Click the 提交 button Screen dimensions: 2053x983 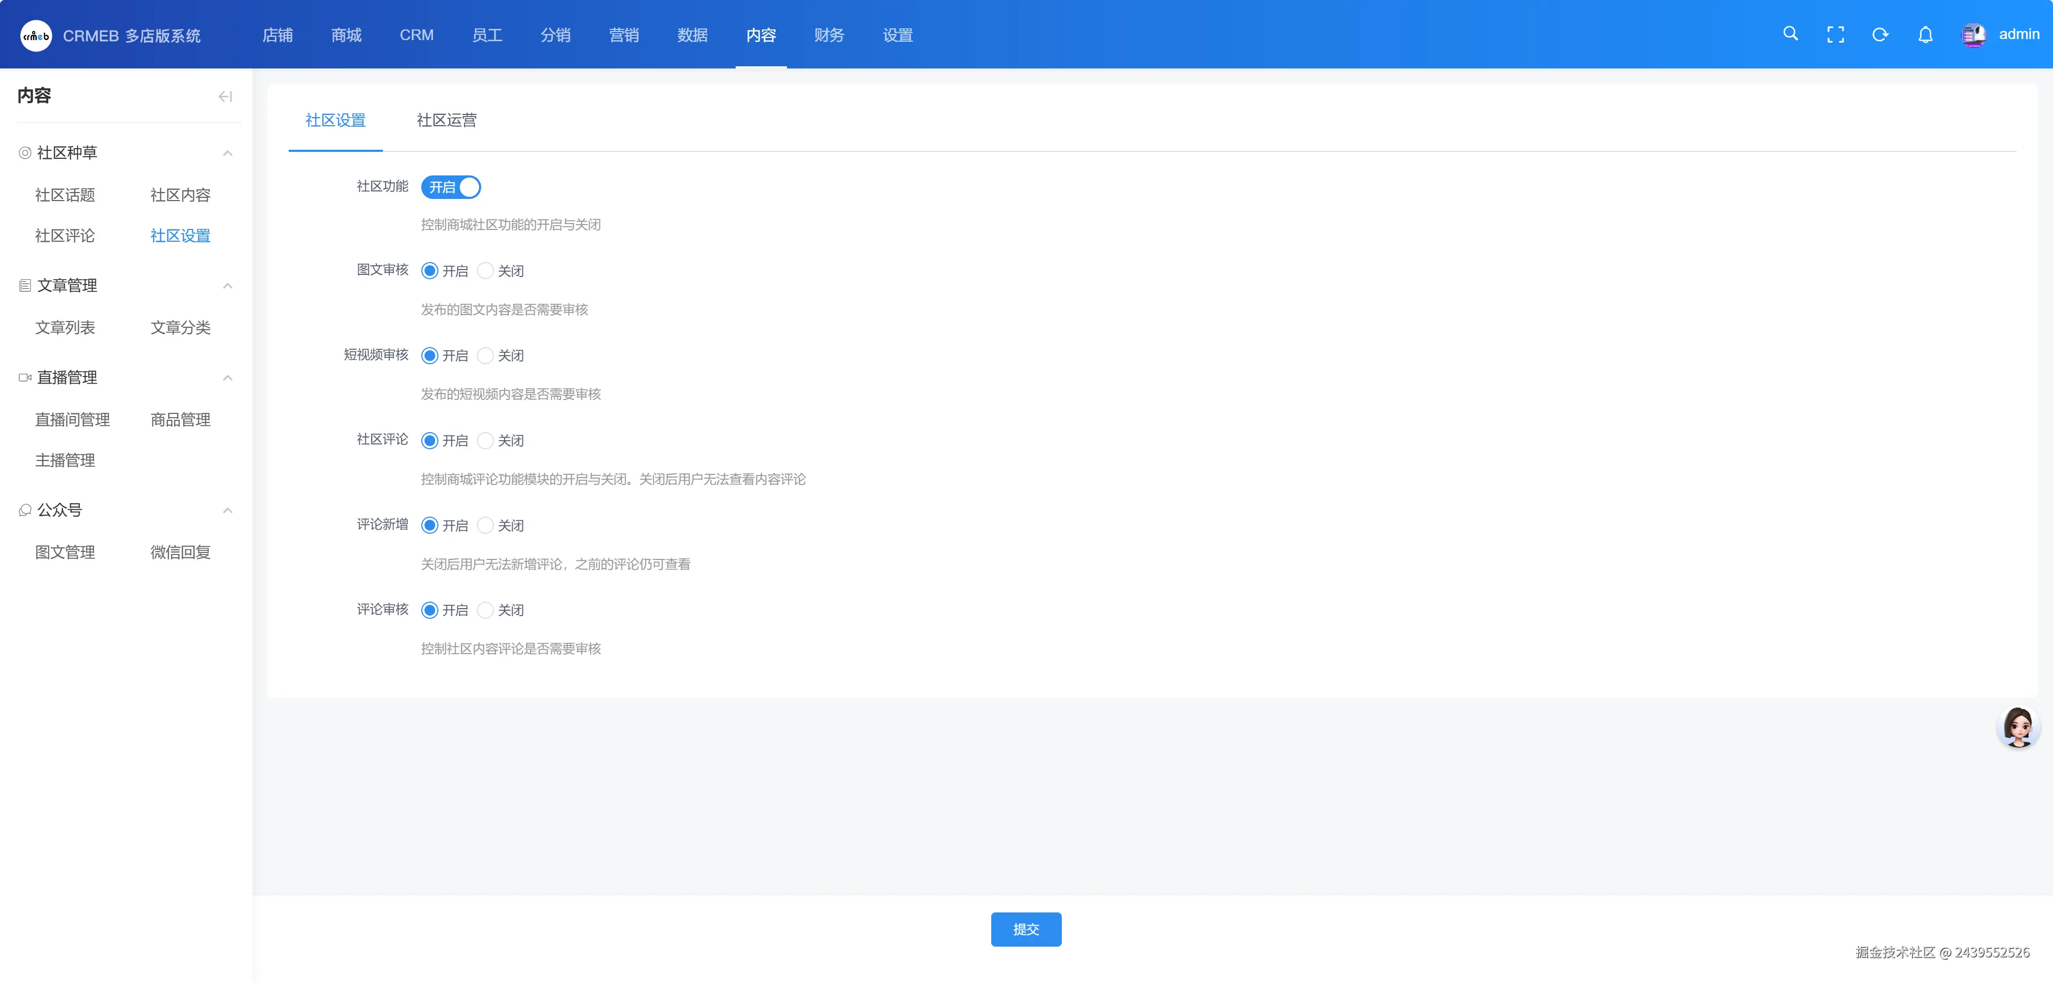click(x=1025, y=929)
